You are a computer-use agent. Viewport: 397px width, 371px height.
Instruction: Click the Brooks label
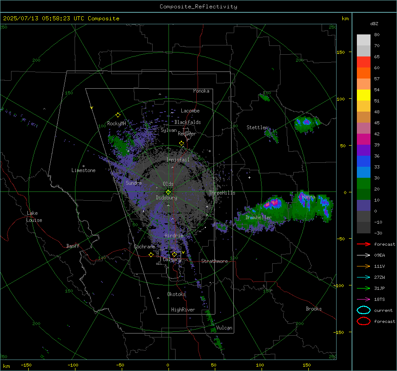tap(314, 309)
